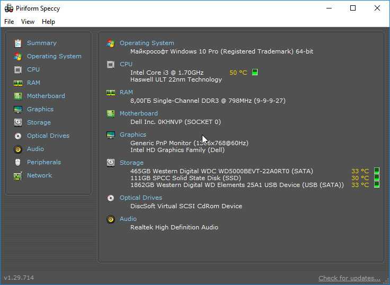This screenshot has height=285, width=390.
Task: Select Motherboard in the sidebar
Action: point(46,96)
